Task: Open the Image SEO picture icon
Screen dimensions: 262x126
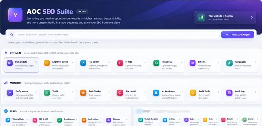Action: (x=156, y=63)
